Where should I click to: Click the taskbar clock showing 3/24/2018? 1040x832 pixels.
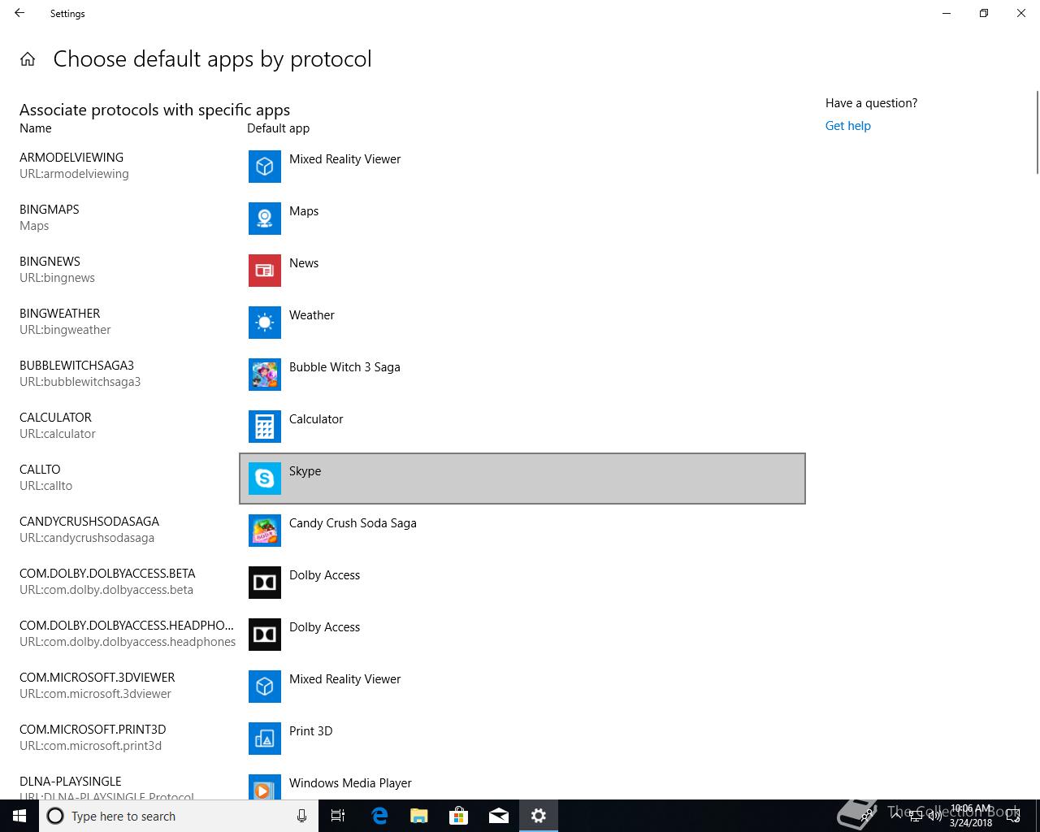click(971, 816)
